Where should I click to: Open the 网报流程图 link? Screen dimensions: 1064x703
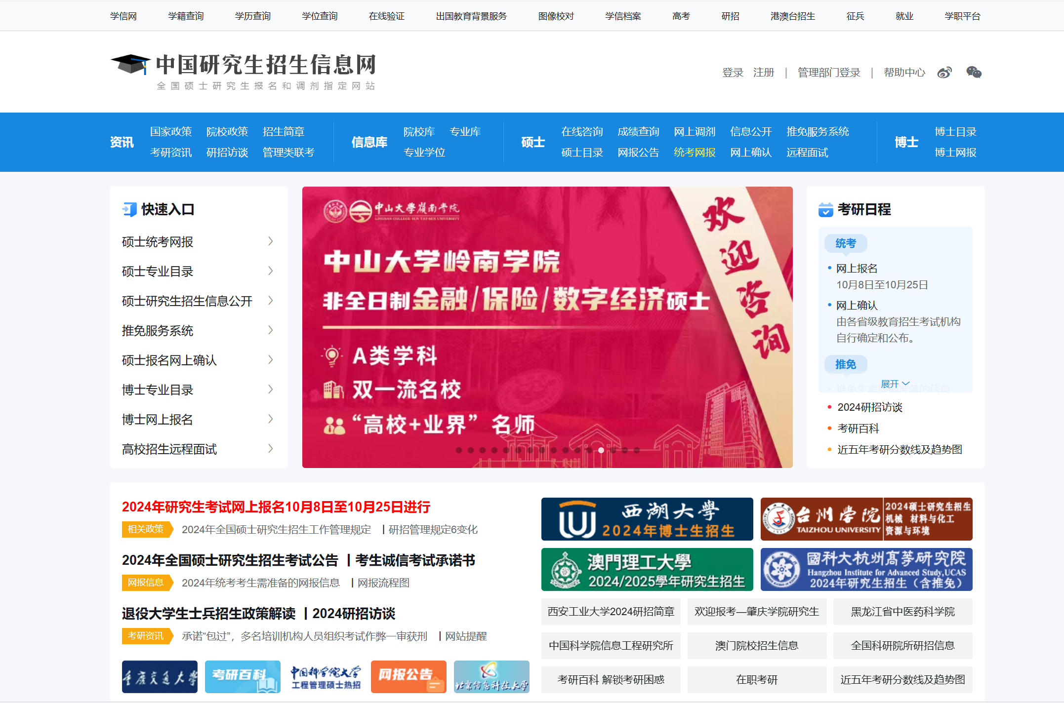(383, 583)
